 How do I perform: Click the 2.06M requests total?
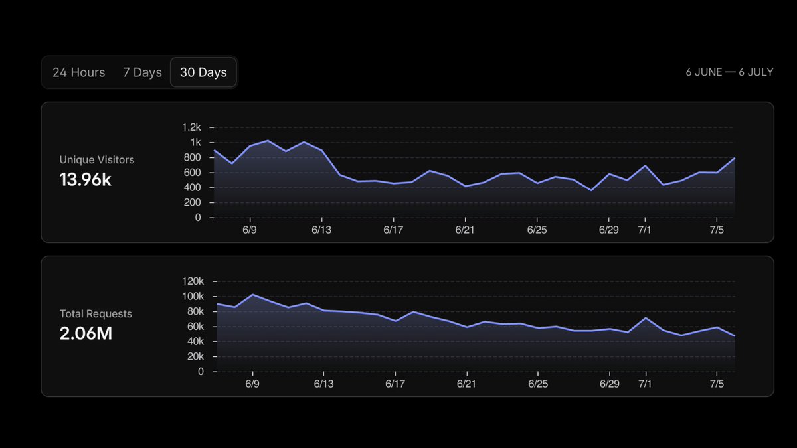(x=86, y=333)
